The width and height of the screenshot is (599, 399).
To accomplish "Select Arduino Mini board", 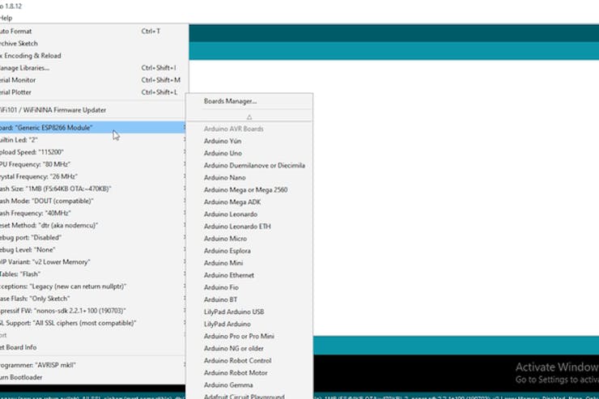I will tap(249, 263).
